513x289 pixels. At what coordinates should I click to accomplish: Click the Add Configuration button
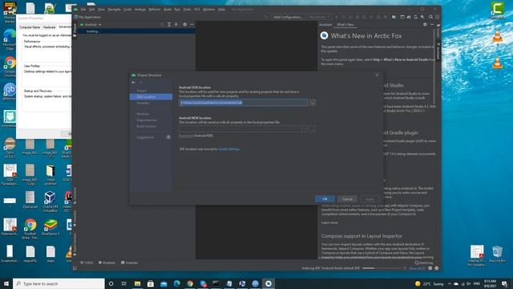pyautogui.click(x=288, y=17)
